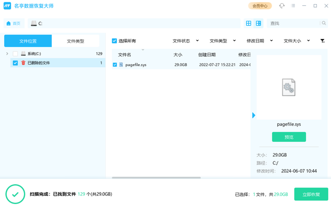
Task: Click the search magnifier icon
Action: click(324, 24)
